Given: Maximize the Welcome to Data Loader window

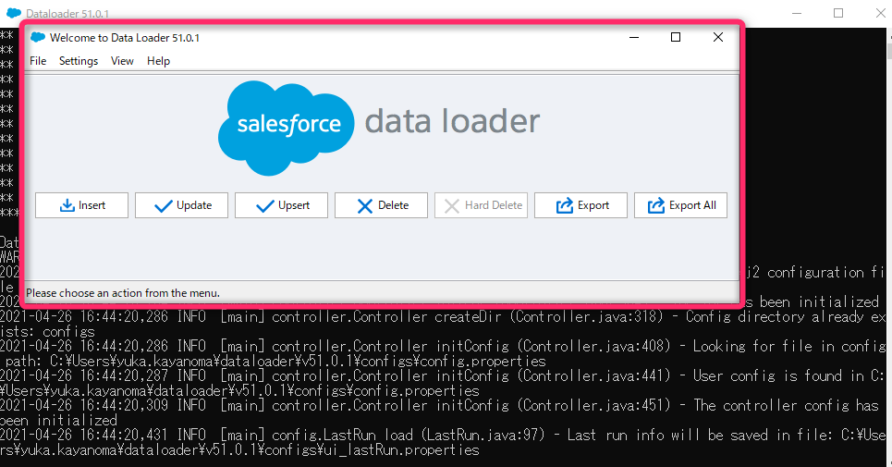Looking at the screenshot, I should [676, 38].
